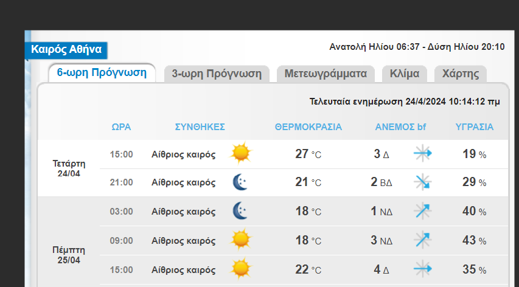The image size is (519, 287).
Task: Click the 22 °C temperature value
Action: 308,270
